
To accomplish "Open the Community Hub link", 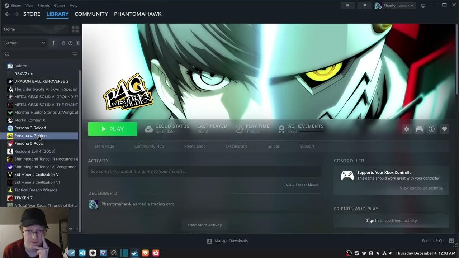I will tap(149, 146).
